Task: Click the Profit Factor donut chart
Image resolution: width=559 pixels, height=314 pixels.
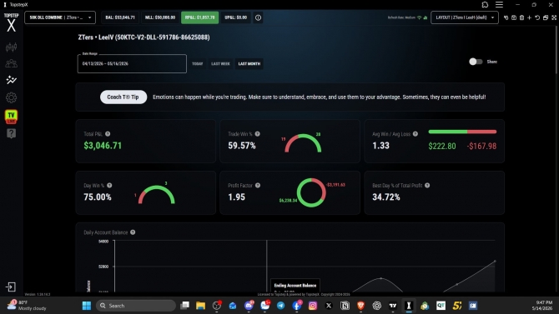Action: 311,192
